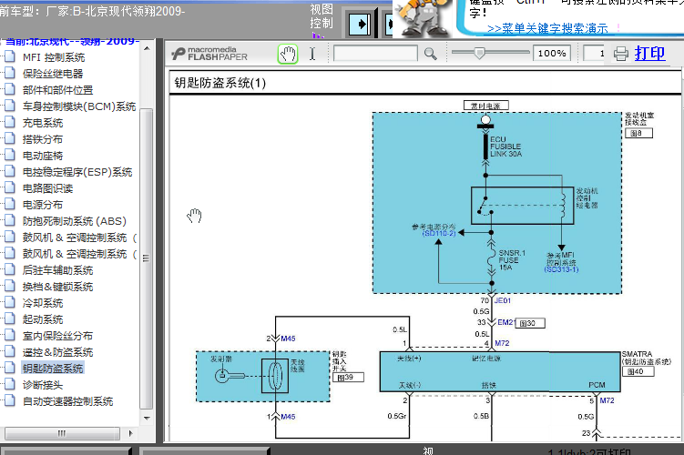Click the SD110-2 reference link in diagram
The image size is (684, 455).
pos(439,234)
